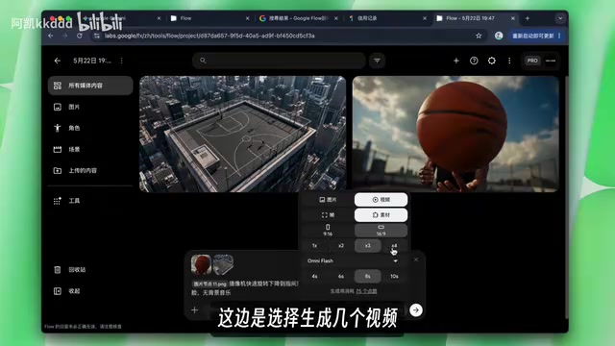This screenshot has width=615, height=346.
Task: Expand browser tab search dropdown
Action: 560,18
